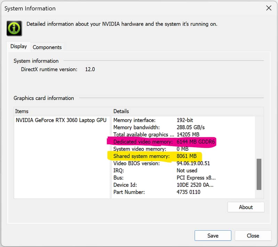Click the Memory bandwidth row
This screenshot has width=278, height=247.
(137, 127)
